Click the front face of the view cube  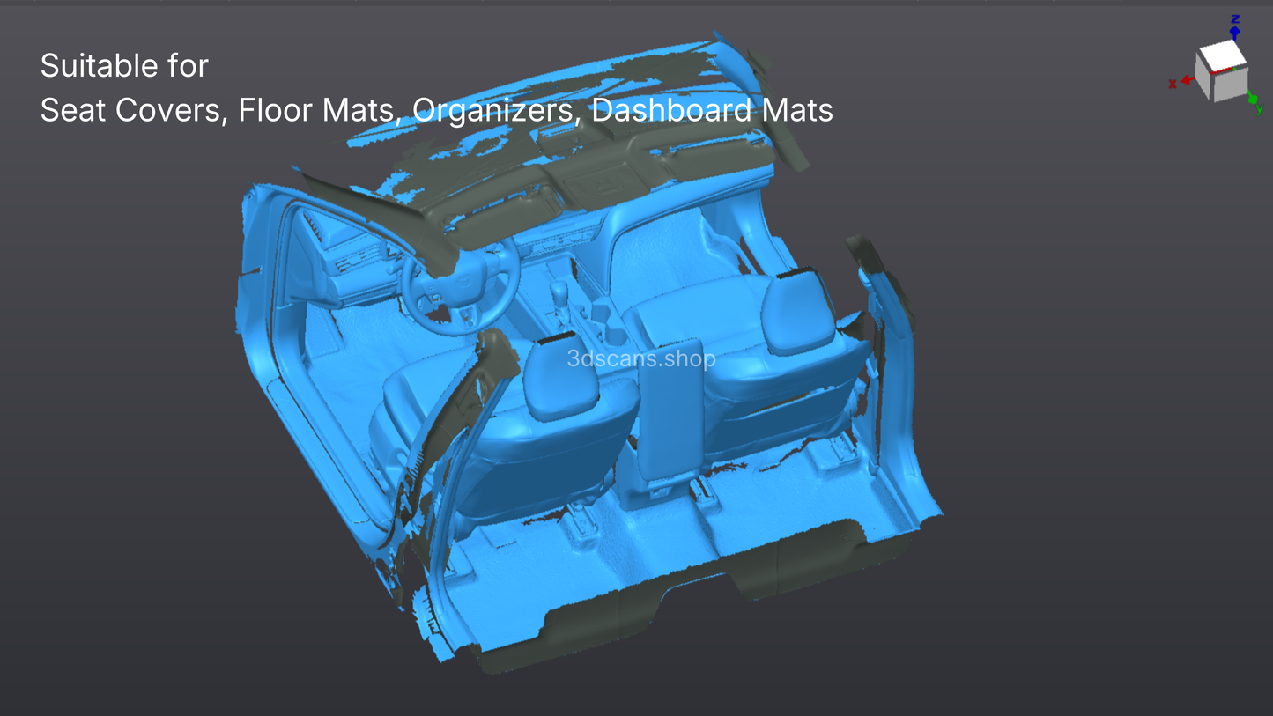pyautogui.click(x=1231, y=85)
